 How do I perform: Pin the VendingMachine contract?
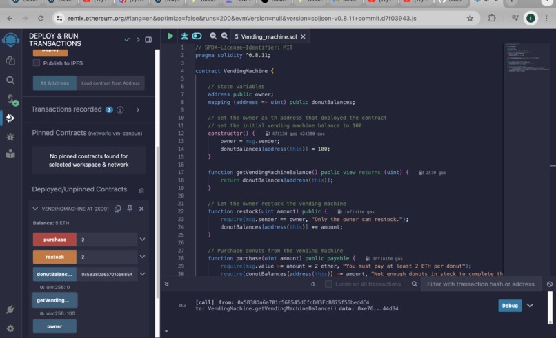point(130,209)
